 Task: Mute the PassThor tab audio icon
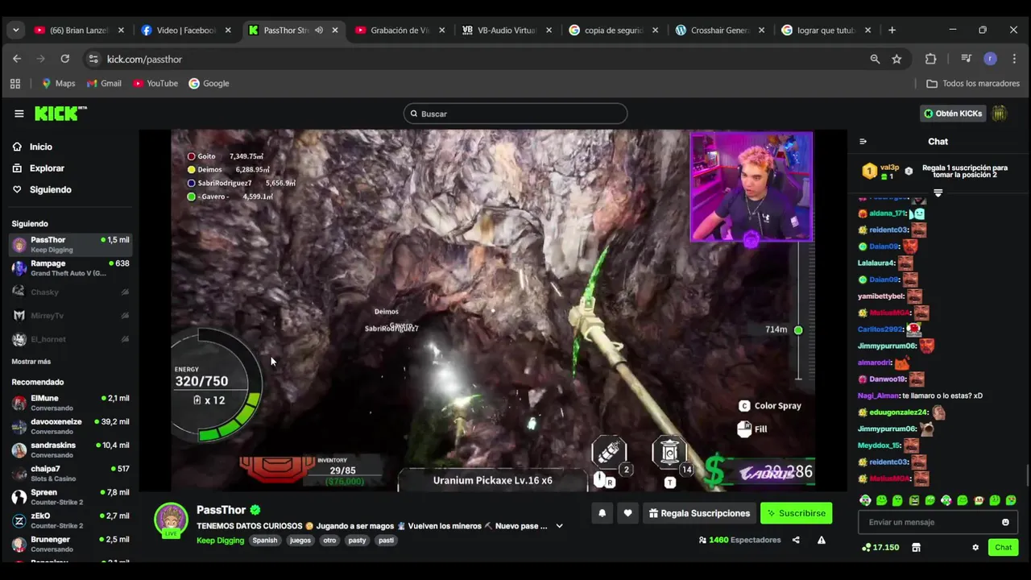click(319, 31)
